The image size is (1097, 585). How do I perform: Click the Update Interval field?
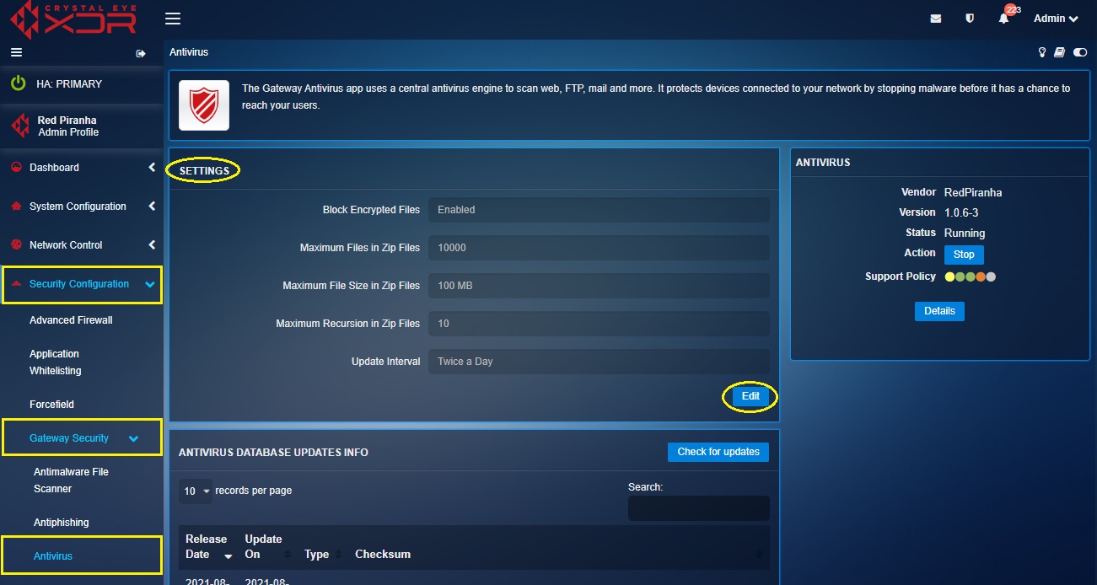(599, 362)
